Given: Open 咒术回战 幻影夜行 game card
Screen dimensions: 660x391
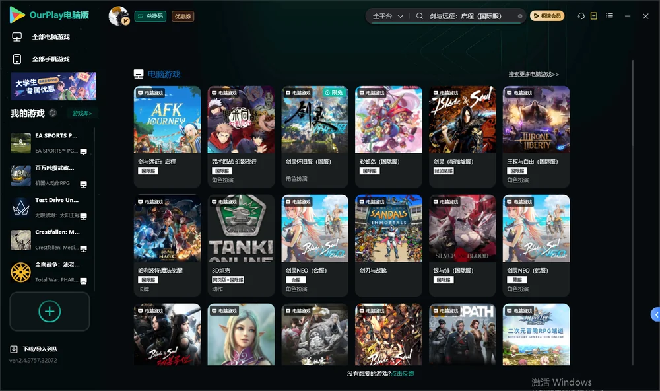Looking at the screenshot, I should (241, 137).
